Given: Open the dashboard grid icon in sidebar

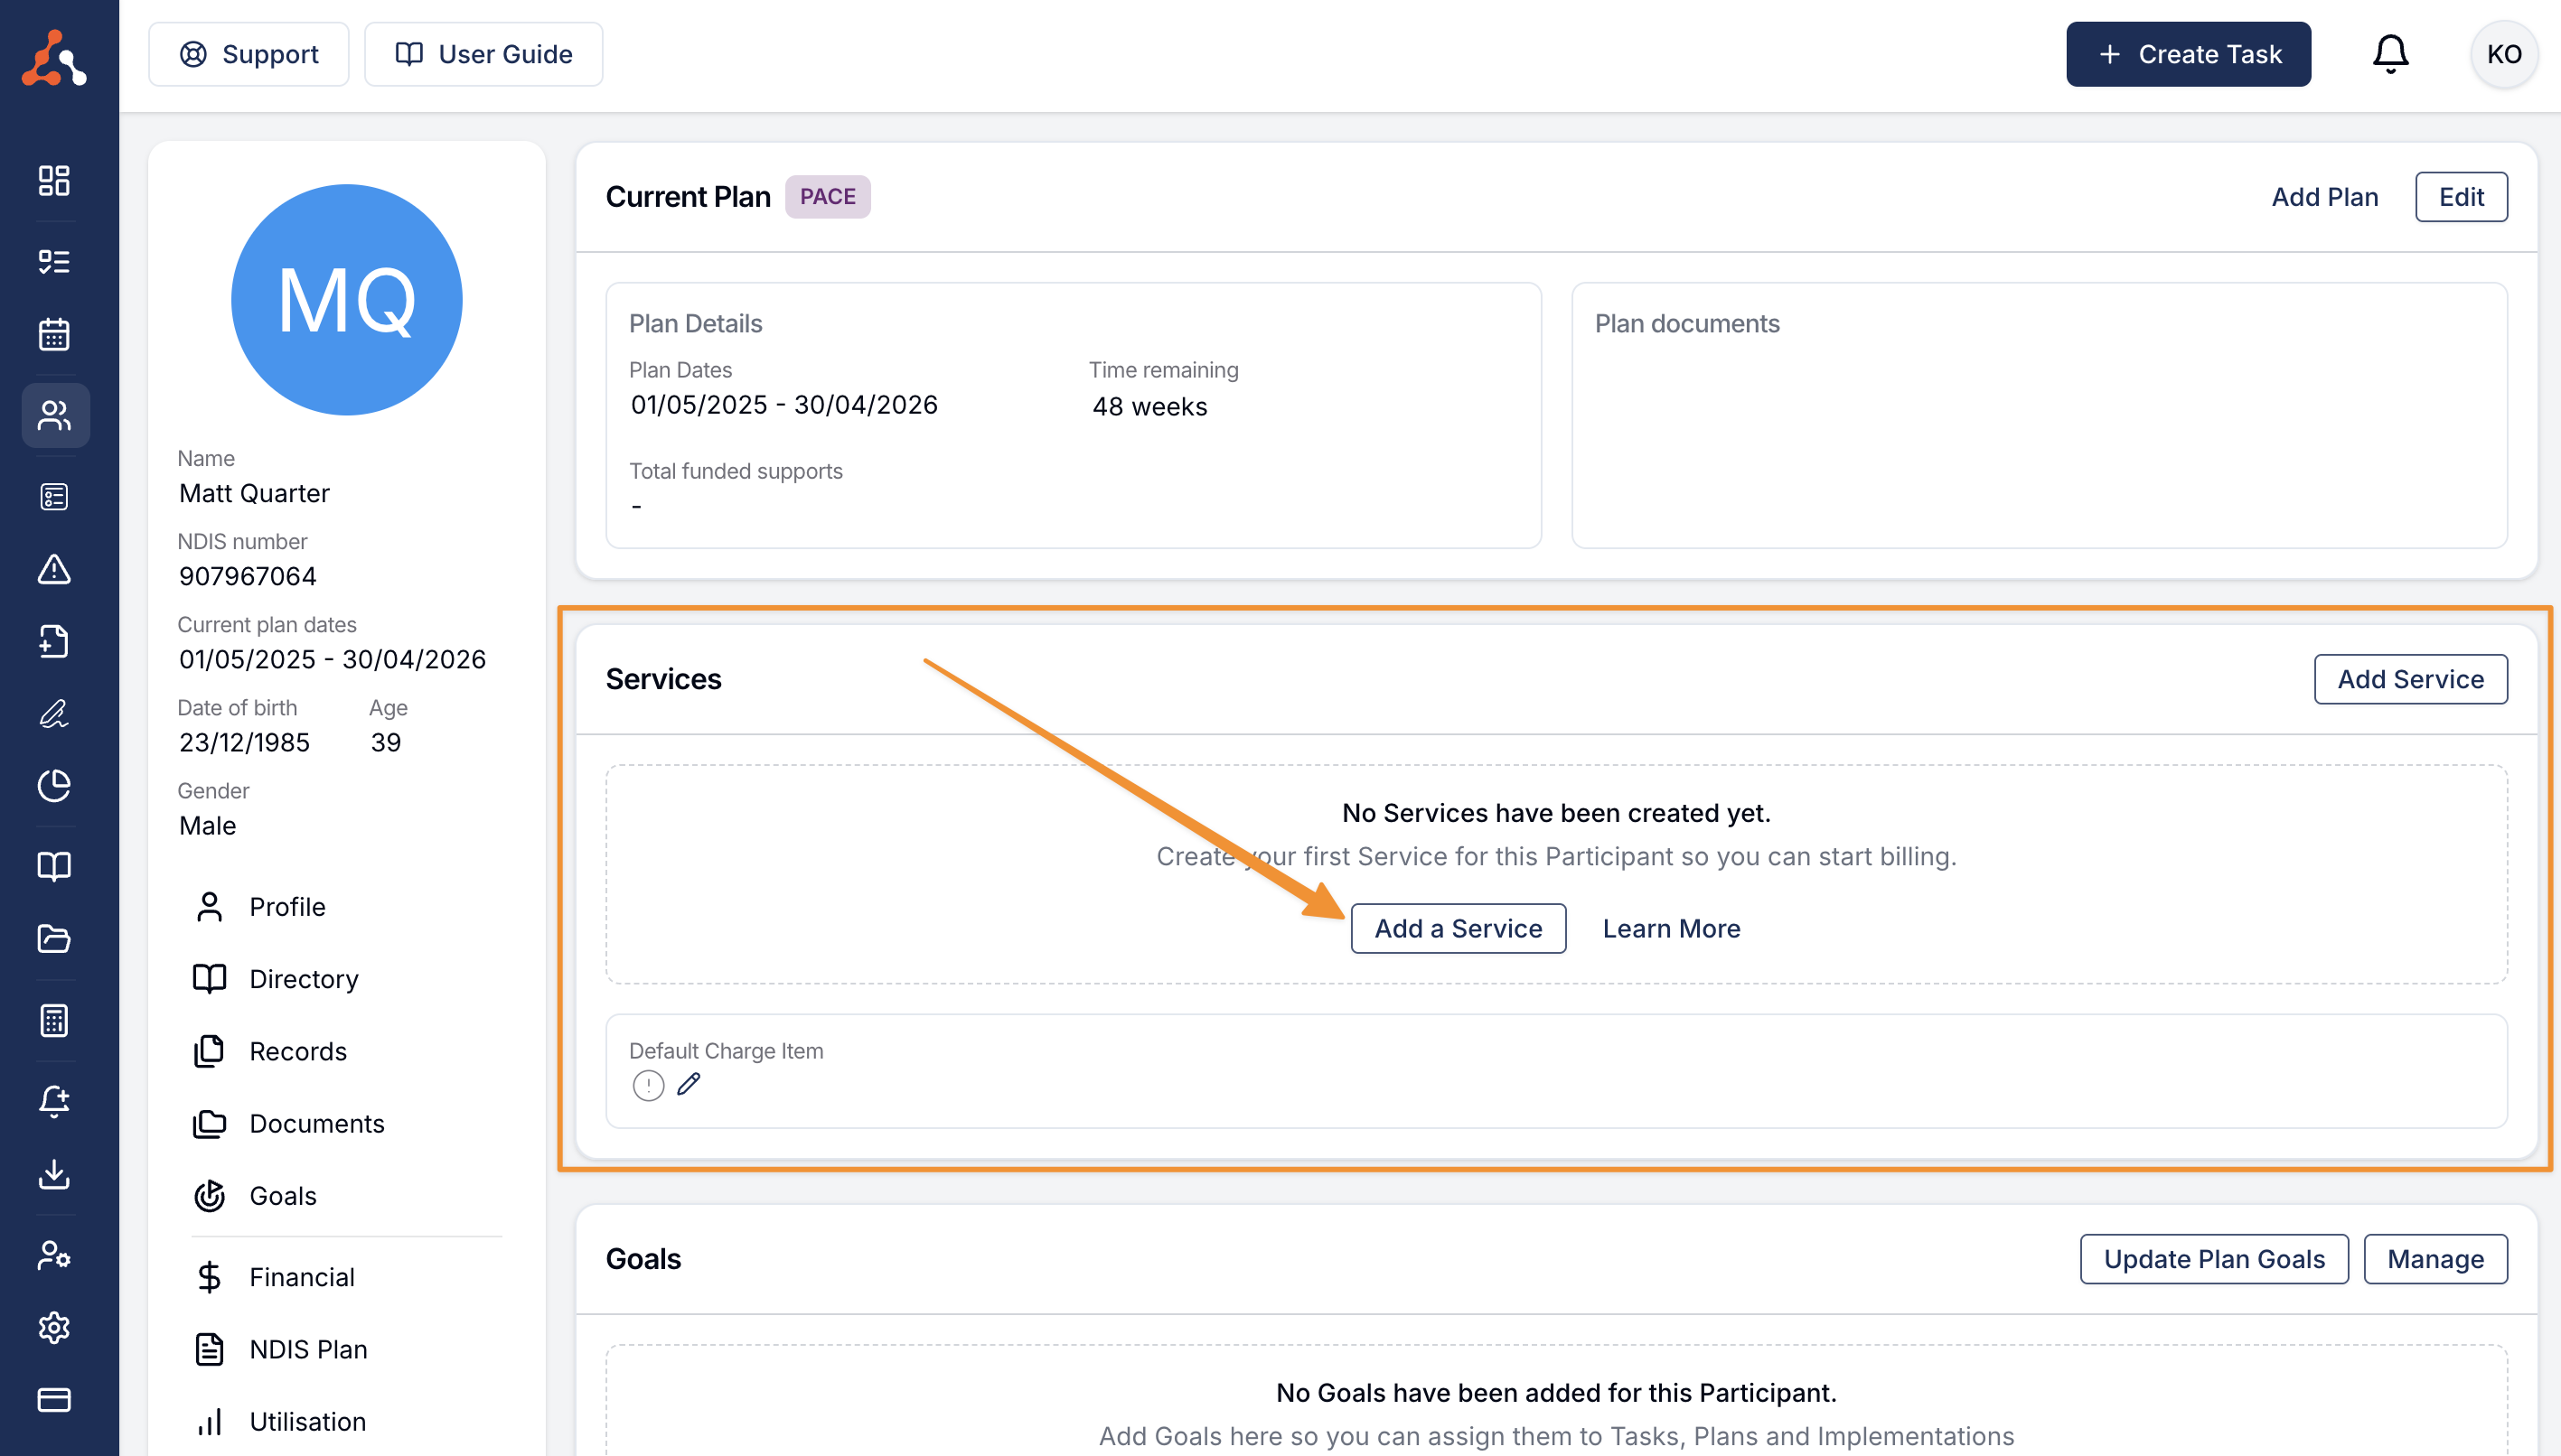Looking at the screenshot, I should [54, 181].
